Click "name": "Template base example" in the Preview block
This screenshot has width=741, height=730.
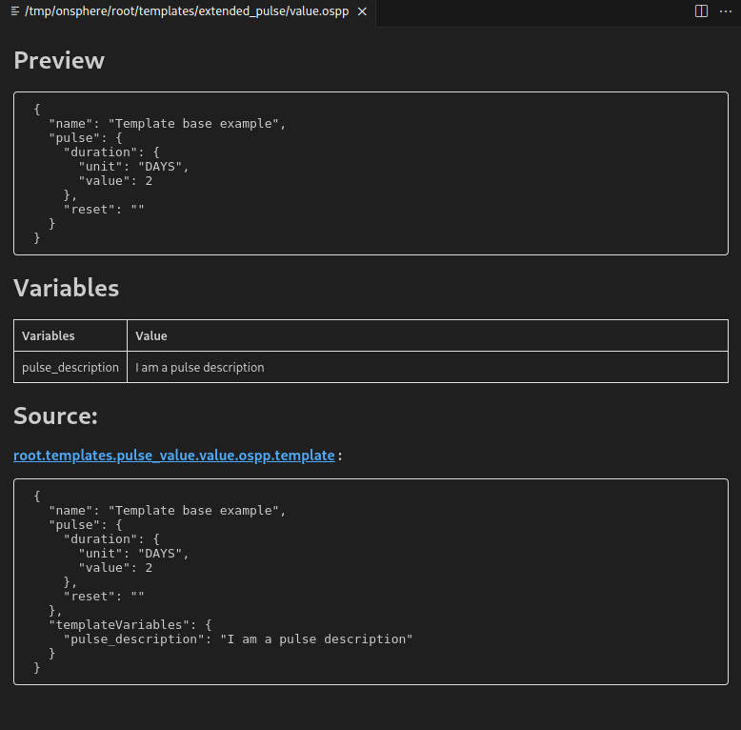point(168,123)
